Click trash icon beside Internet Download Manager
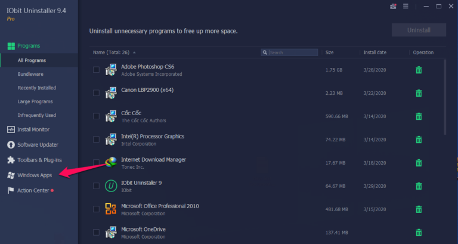Image resolution: width=458 pixels, height=244 pixels. [419, 163]
